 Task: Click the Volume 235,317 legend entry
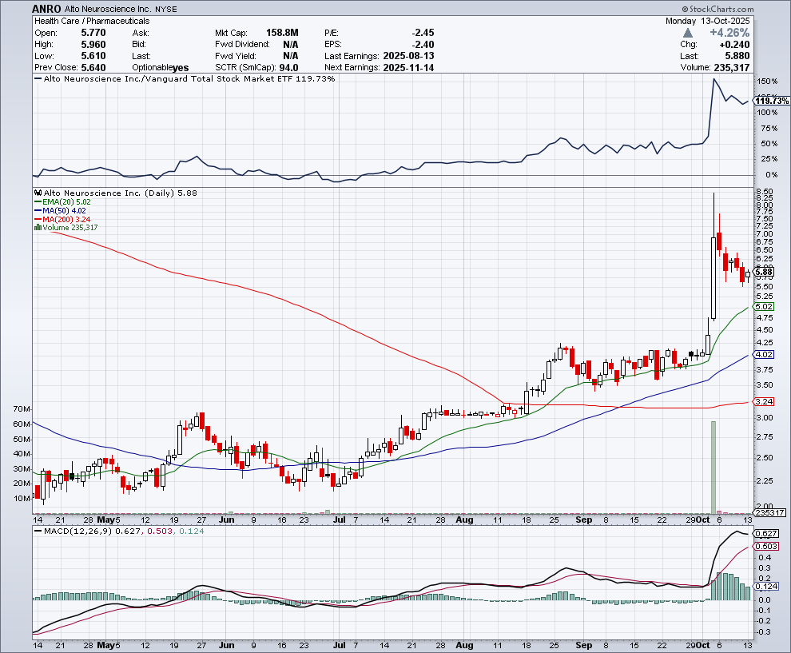[x=66, y=228]
